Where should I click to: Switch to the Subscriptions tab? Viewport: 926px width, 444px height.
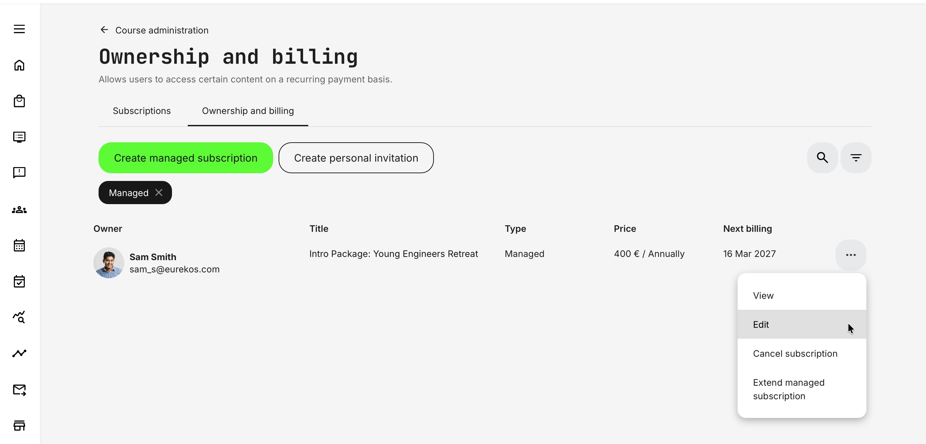pos(142,111)
